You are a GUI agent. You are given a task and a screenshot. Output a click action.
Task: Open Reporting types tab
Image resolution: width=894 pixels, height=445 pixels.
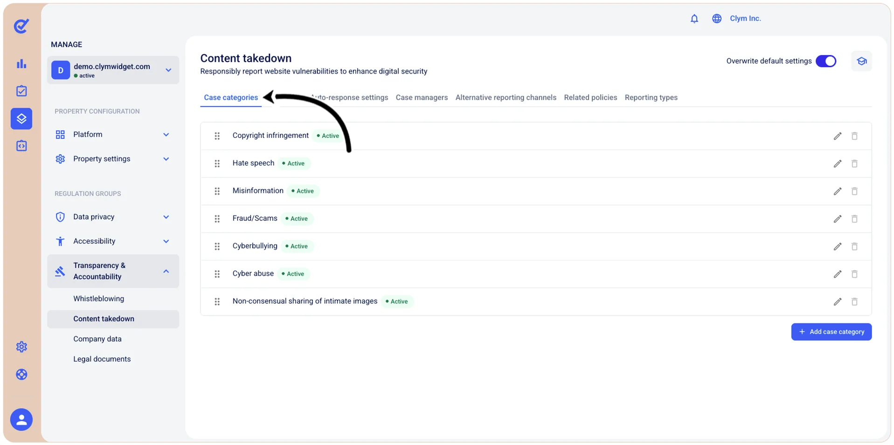(x=651, y=97)
